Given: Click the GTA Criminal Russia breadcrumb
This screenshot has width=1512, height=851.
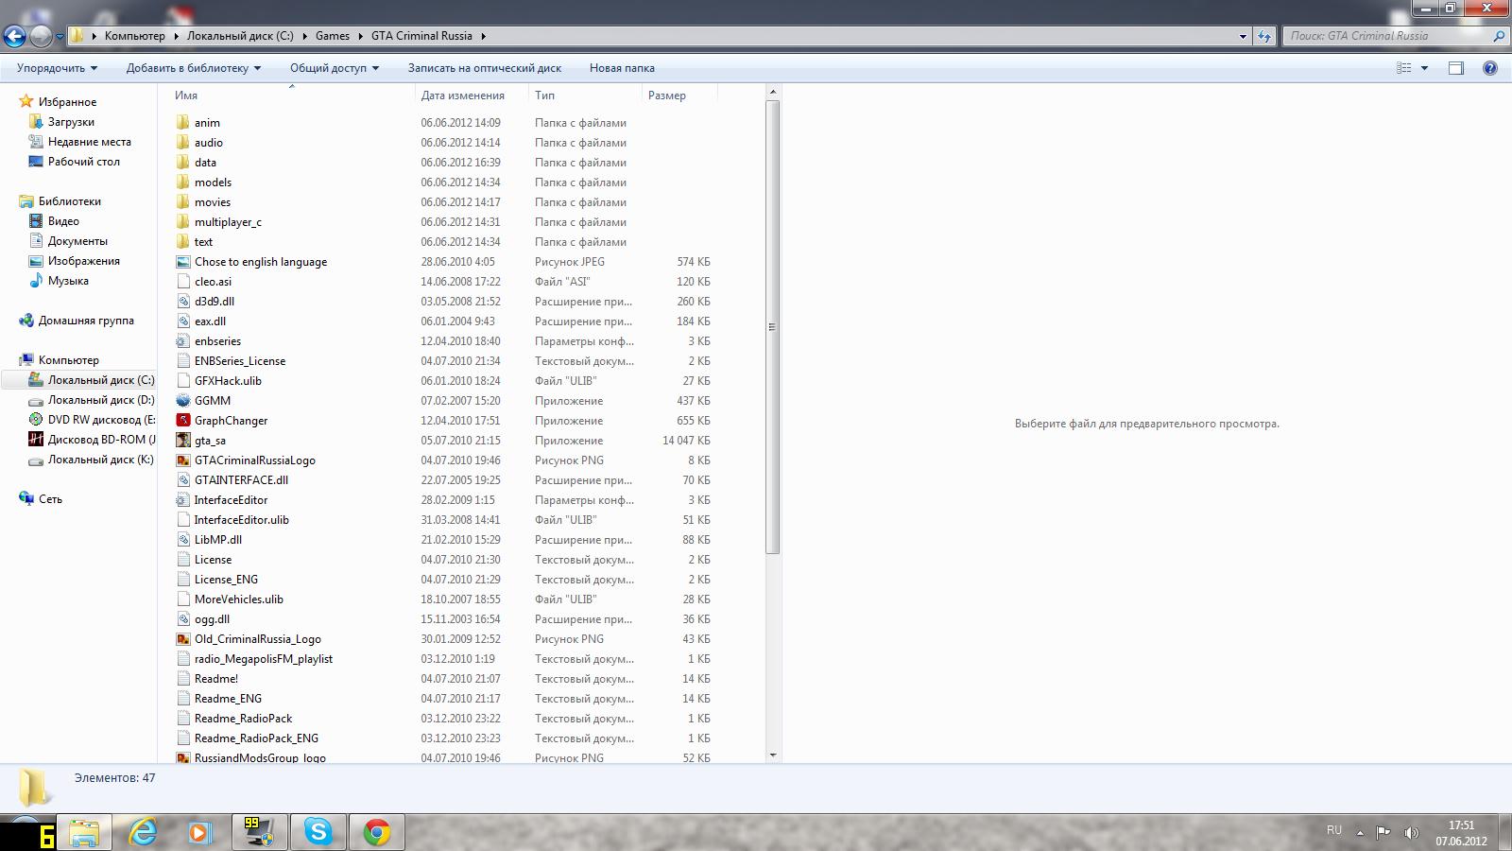Looking at the screenshot, I should [421, 36].
